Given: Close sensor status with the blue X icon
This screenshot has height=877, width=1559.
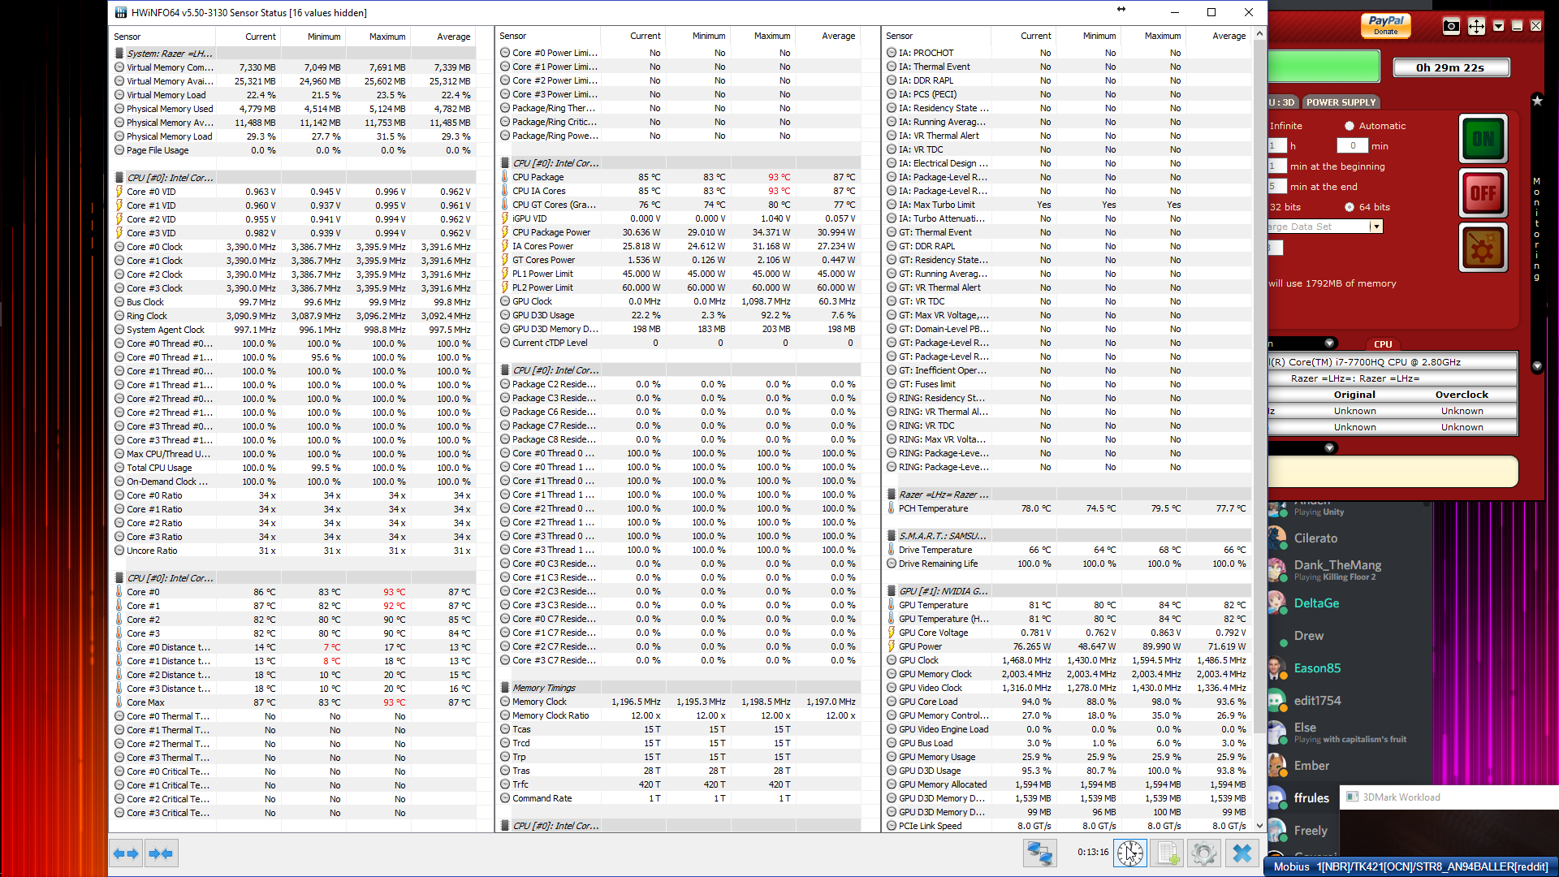Looking at the screenshot, I should click(1242, 853).
